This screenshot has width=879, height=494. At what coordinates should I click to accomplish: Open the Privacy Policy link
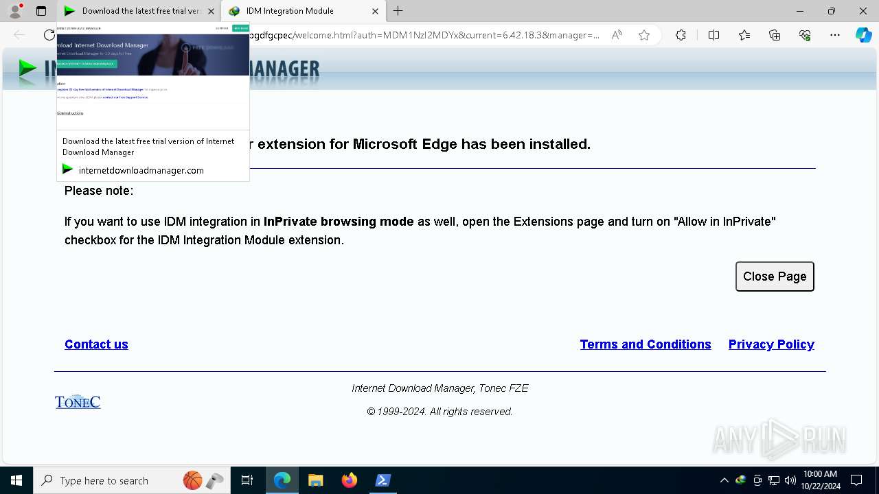[771, 344]
